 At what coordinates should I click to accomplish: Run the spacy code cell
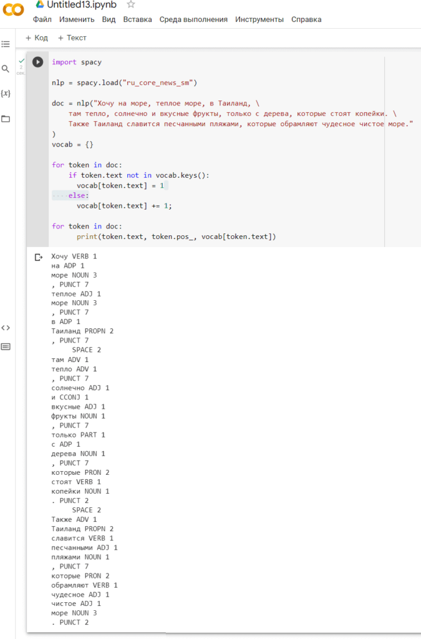37,62
